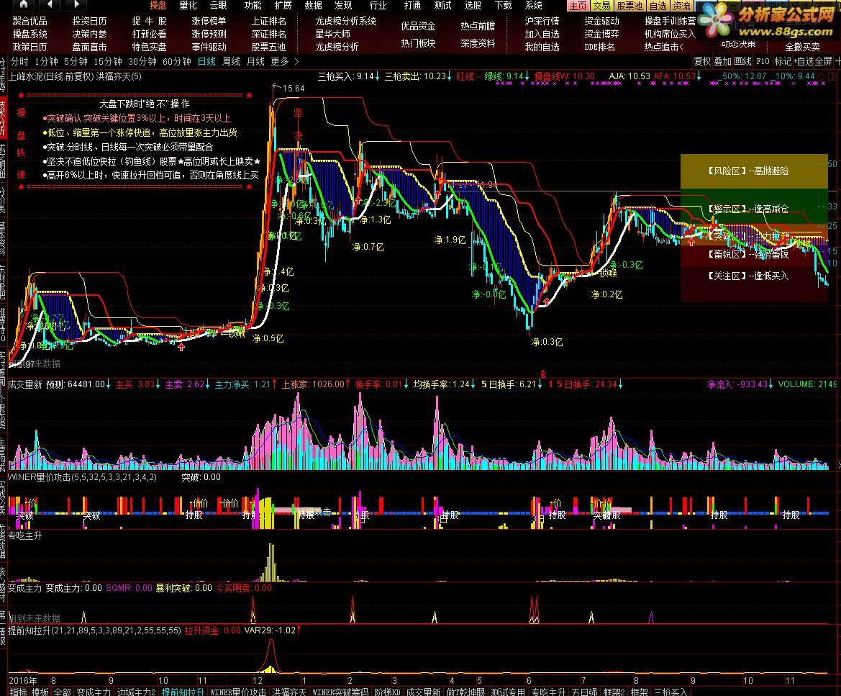Open DDE排名 shortcut
The width and height of the screenshot is (841, 696).
[x=600, y=48]
